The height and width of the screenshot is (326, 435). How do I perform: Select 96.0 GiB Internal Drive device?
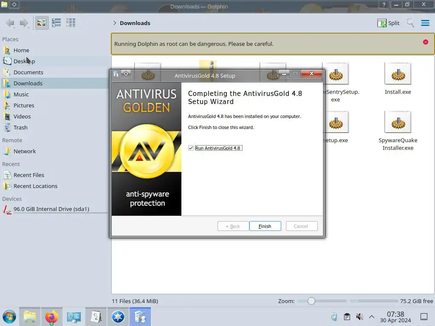(54, 209)
